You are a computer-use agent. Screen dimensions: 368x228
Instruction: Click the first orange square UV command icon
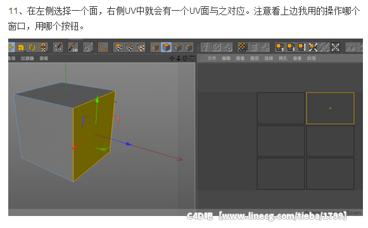(x=280, y=47)
